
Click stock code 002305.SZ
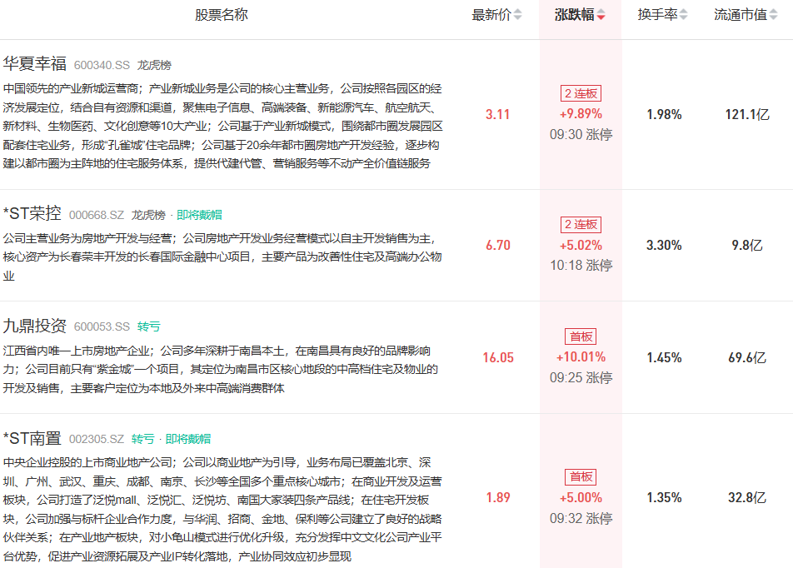(97, 439)
